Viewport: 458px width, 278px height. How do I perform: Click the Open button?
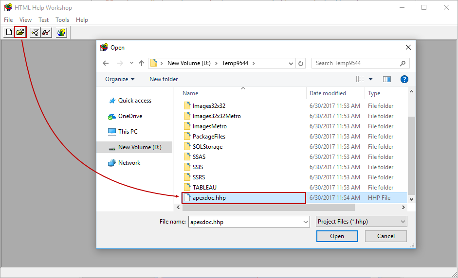[337, 236]
